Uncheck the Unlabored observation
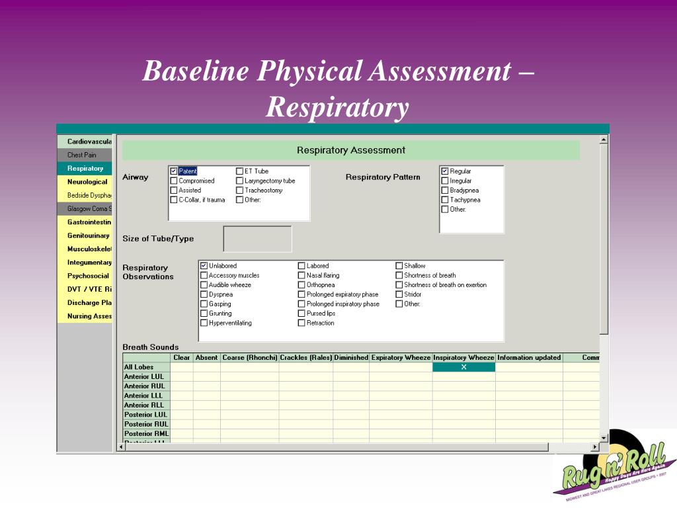 [x=204, y=266]
